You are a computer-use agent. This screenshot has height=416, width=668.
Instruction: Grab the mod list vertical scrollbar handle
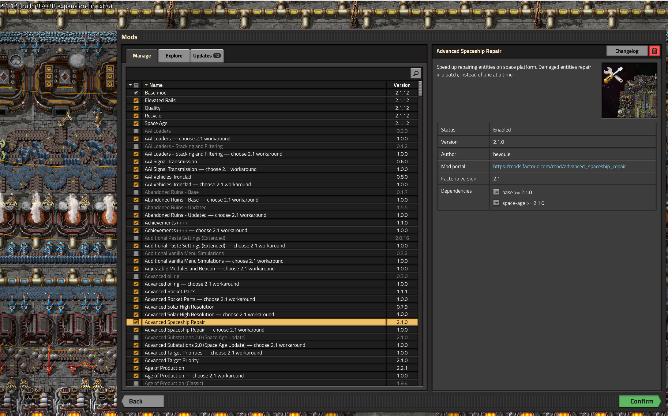[420, 89]
